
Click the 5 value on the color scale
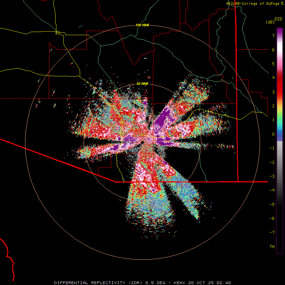tap(273, 64)
